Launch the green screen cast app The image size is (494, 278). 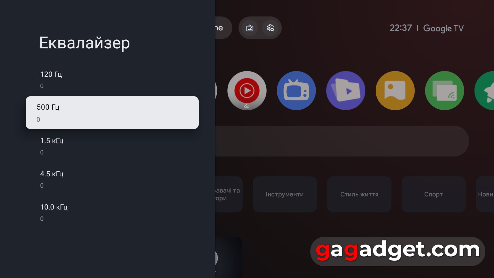[x=444, y=91]
